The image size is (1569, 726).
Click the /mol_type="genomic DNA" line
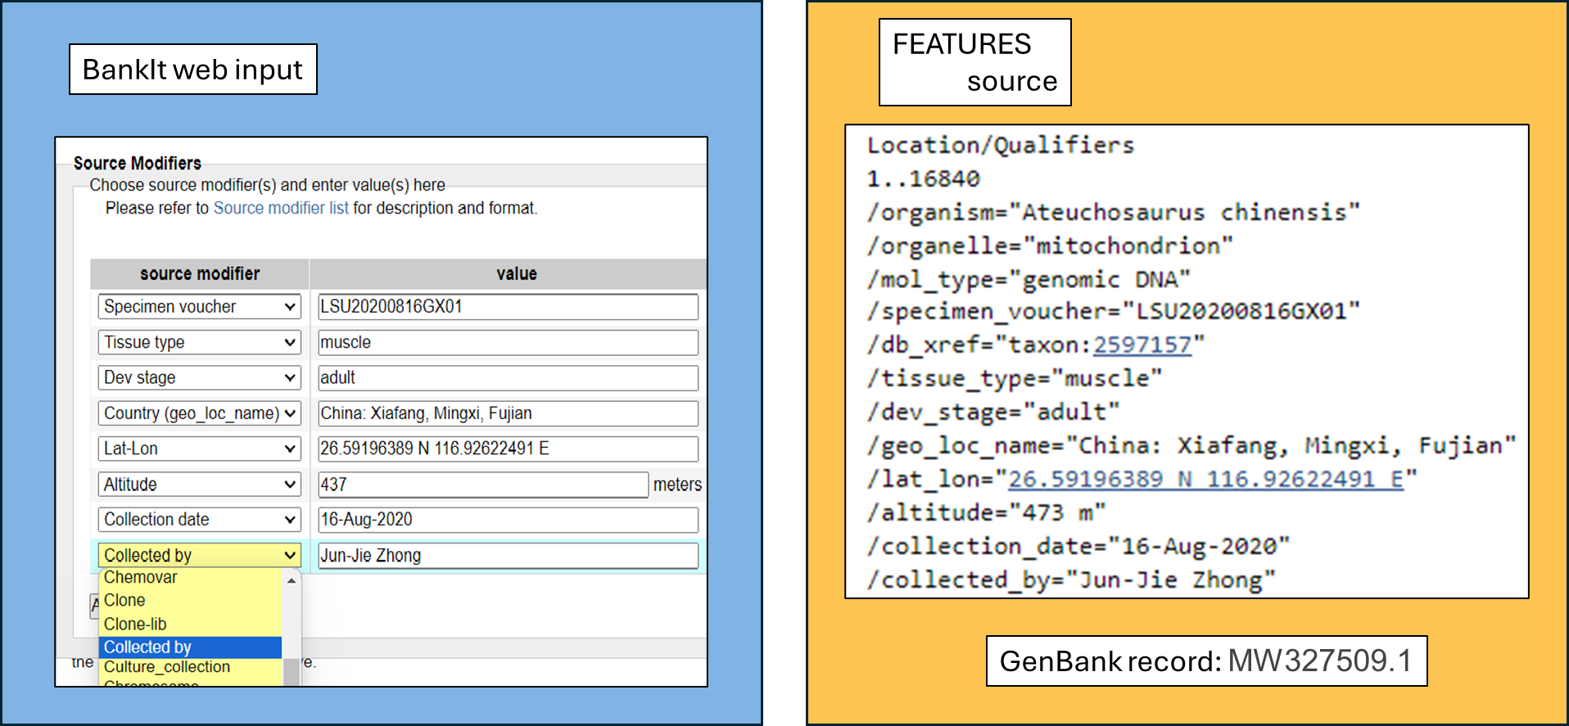[1029, 279]
